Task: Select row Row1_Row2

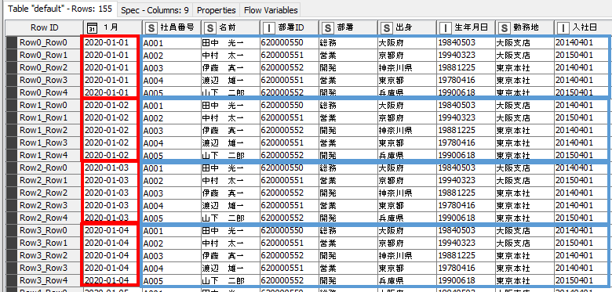Action: (44, 131)
